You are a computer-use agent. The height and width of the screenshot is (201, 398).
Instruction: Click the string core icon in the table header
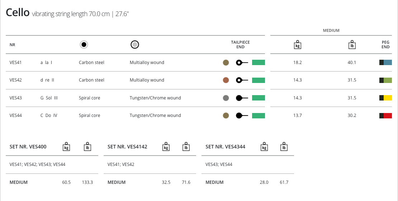point(84,45)
